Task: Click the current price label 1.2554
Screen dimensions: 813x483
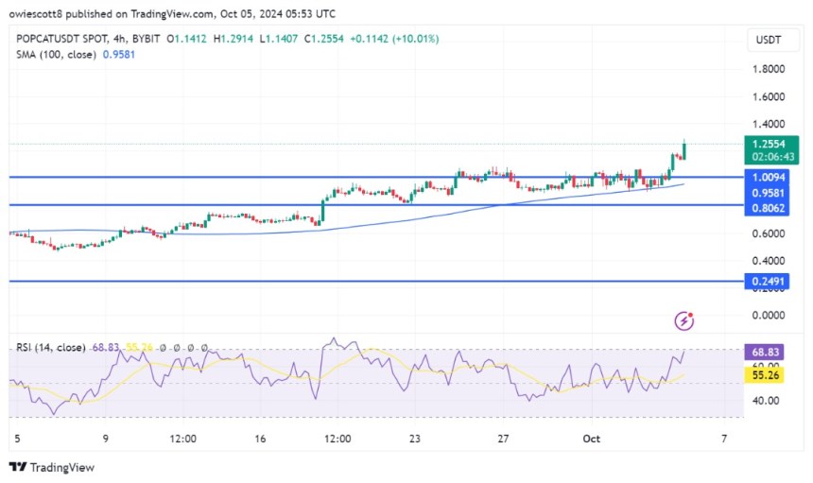Action: coord(763,144)
